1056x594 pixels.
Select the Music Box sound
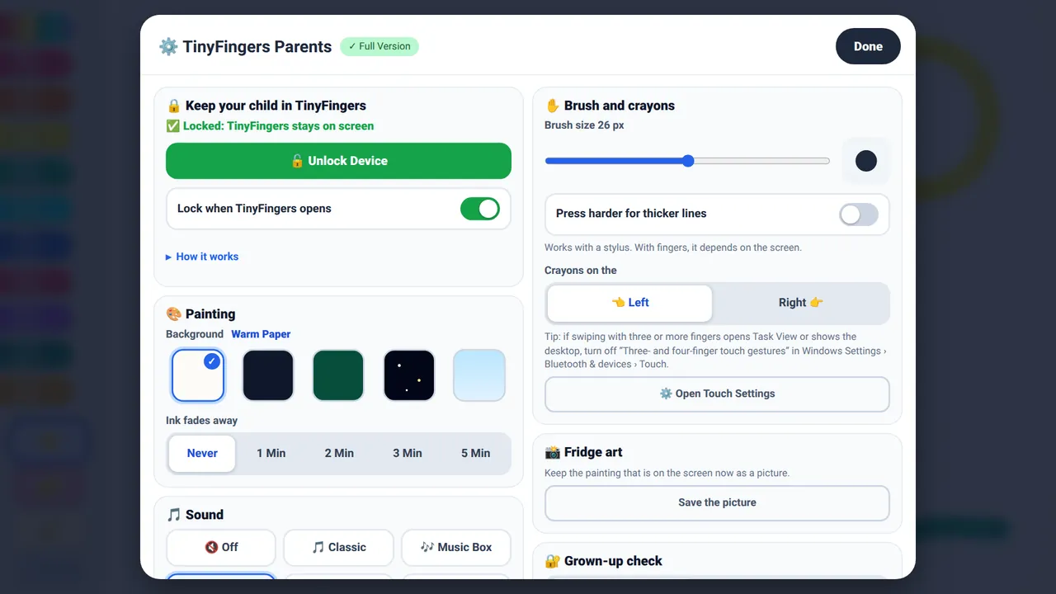(x=456, y=547)
